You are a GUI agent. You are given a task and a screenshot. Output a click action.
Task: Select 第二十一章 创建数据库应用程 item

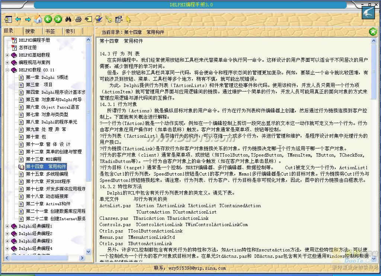pyautogui.click(x=56, y=211)
